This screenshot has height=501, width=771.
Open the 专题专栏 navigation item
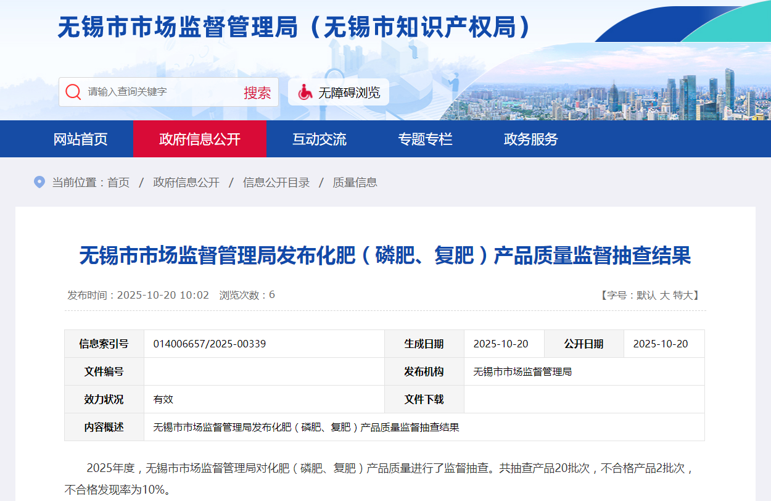(425, 139)
